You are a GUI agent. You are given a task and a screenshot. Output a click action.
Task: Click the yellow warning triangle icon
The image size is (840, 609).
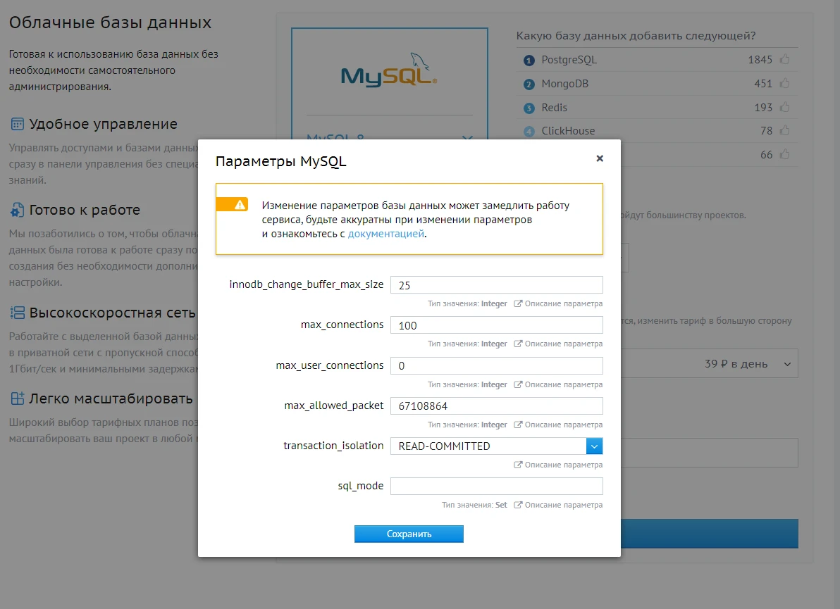click(x=240, y=204)
